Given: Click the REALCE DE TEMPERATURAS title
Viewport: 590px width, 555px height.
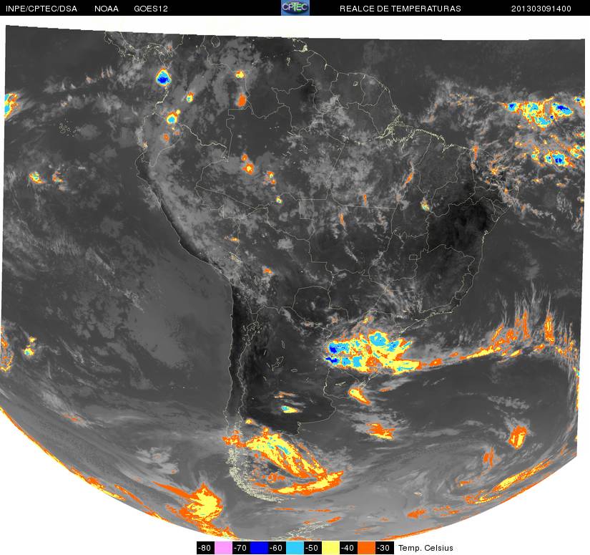Looking at the screenshot, I should (x=400, y=9).
